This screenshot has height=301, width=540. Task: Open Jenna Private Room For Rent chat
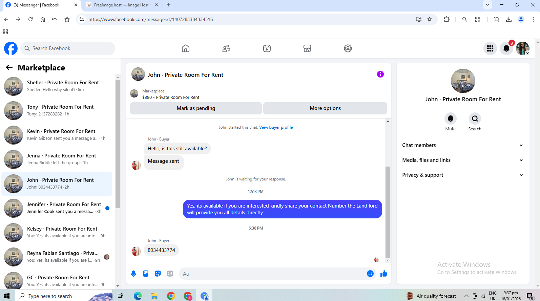coord(57,159)
